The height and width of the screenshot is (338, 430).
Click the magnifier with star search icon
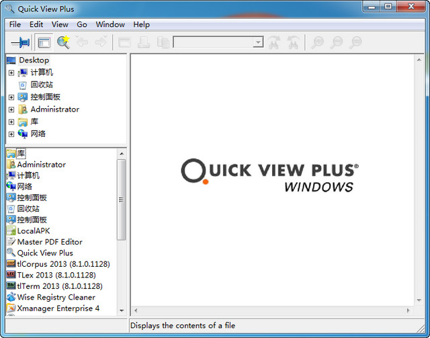tap(63, 42)
